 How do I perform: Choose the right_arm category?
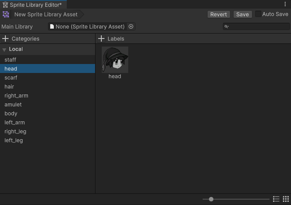click(16, 96)
